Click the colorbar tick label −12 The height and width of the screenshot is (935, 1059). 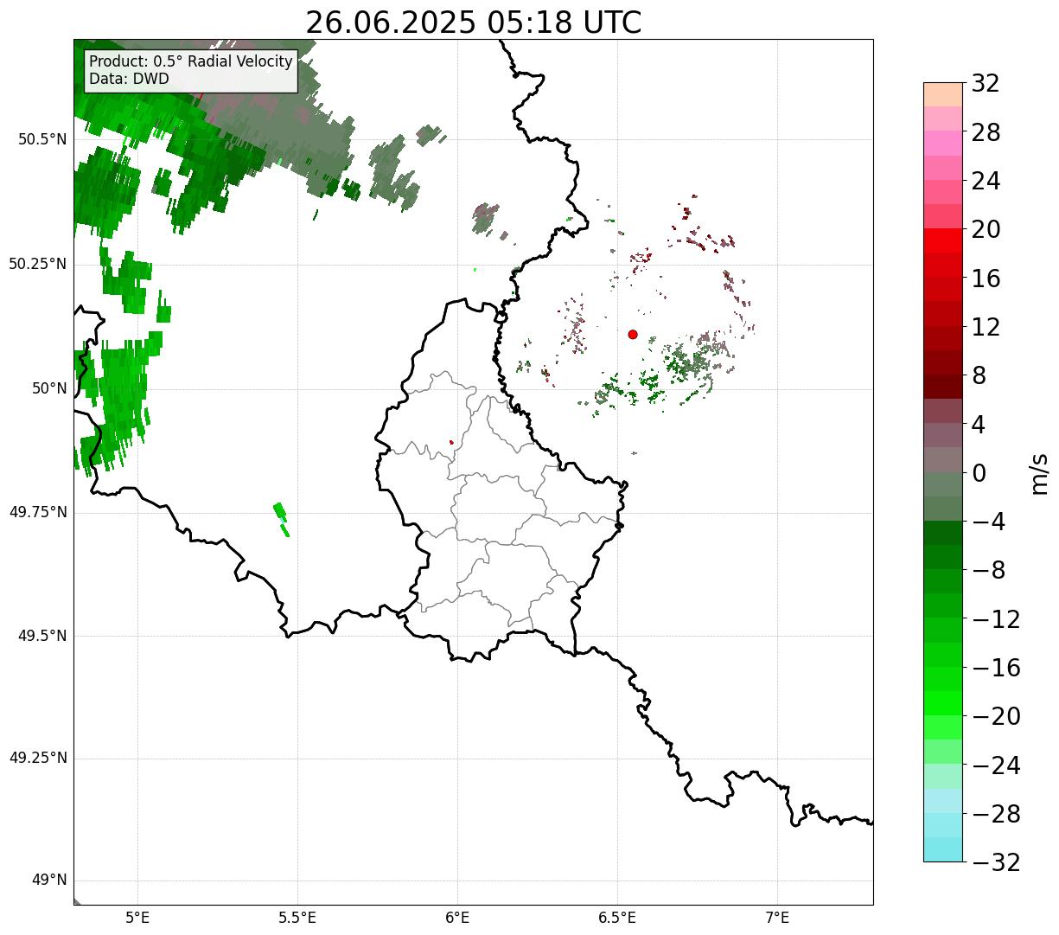tap(996, 619)
